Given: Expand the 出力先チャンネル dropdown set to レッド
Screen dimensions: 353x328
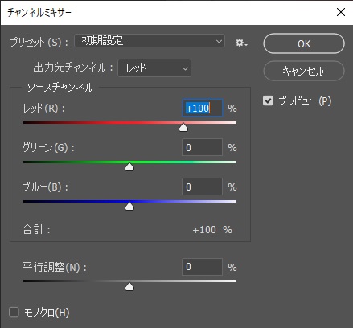Looking at the screenshot, I should (154, 68).
